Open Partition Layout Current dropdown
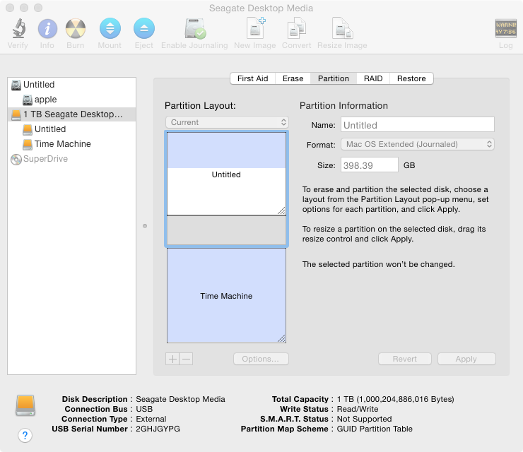Image resolution: width=523 pixels, height=452 pixels. point(227,122)
